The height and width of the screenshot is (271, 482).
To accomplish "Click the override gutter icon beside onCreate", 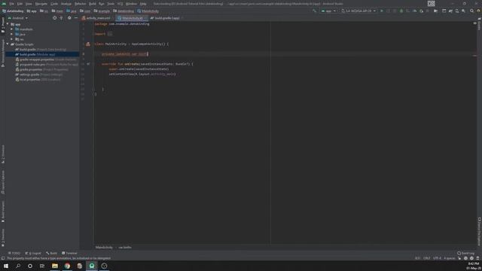I will 88,64.
